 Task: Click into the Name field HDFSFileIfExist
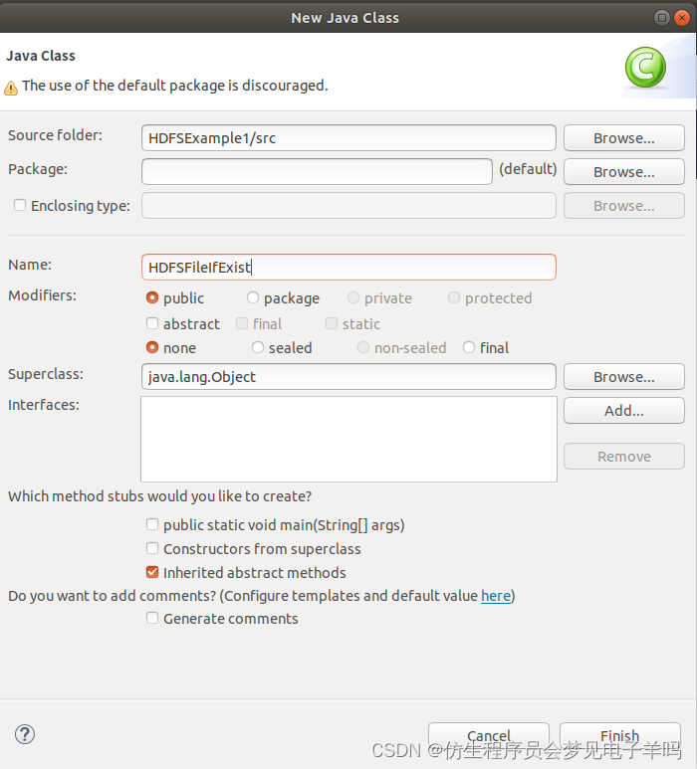pos(348,267)
